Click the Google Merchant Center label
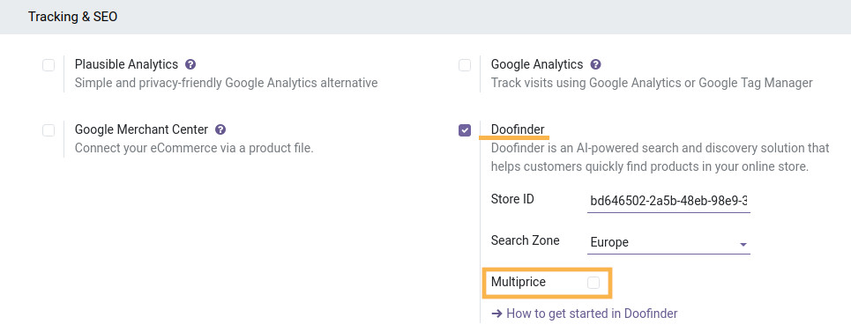851x332 pixels. (x=142, y=129)
